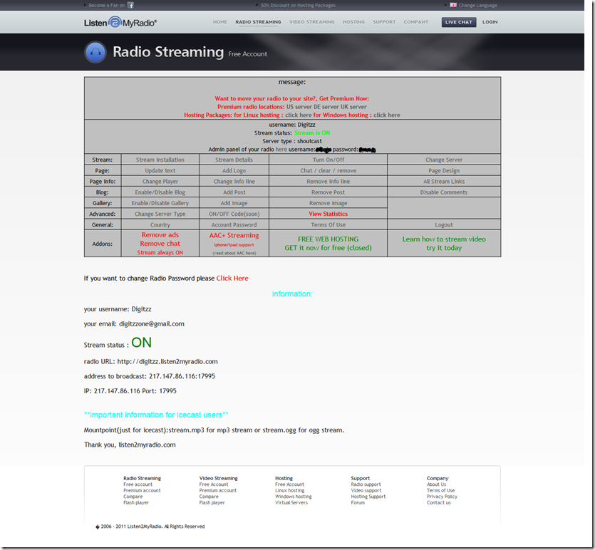Screen dimensions: 595x550
Task: Click DE server premium location link
Action: (326, 107)
